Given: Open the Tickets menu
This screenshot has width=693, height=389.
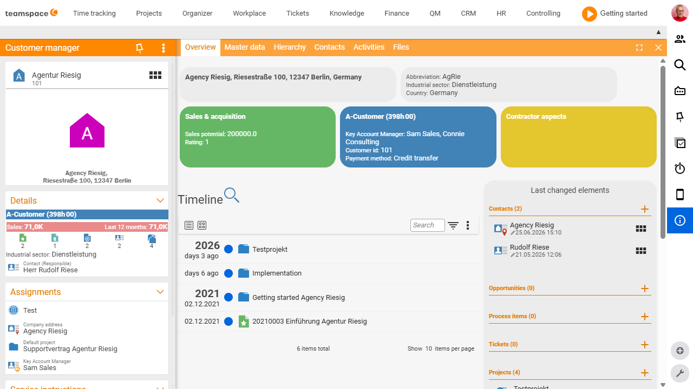Looking at the screenshot, I should [298, 14].
